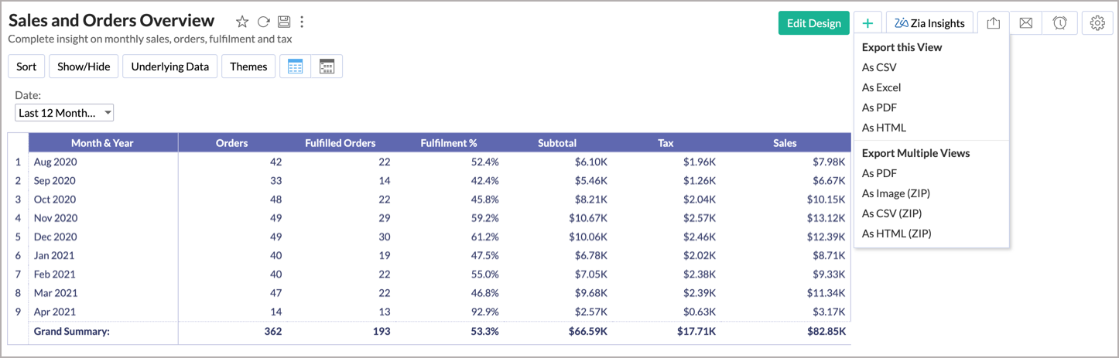
Task: Open settings with the gear icon
Action: pyautogui.click(x=1097, y=23)
